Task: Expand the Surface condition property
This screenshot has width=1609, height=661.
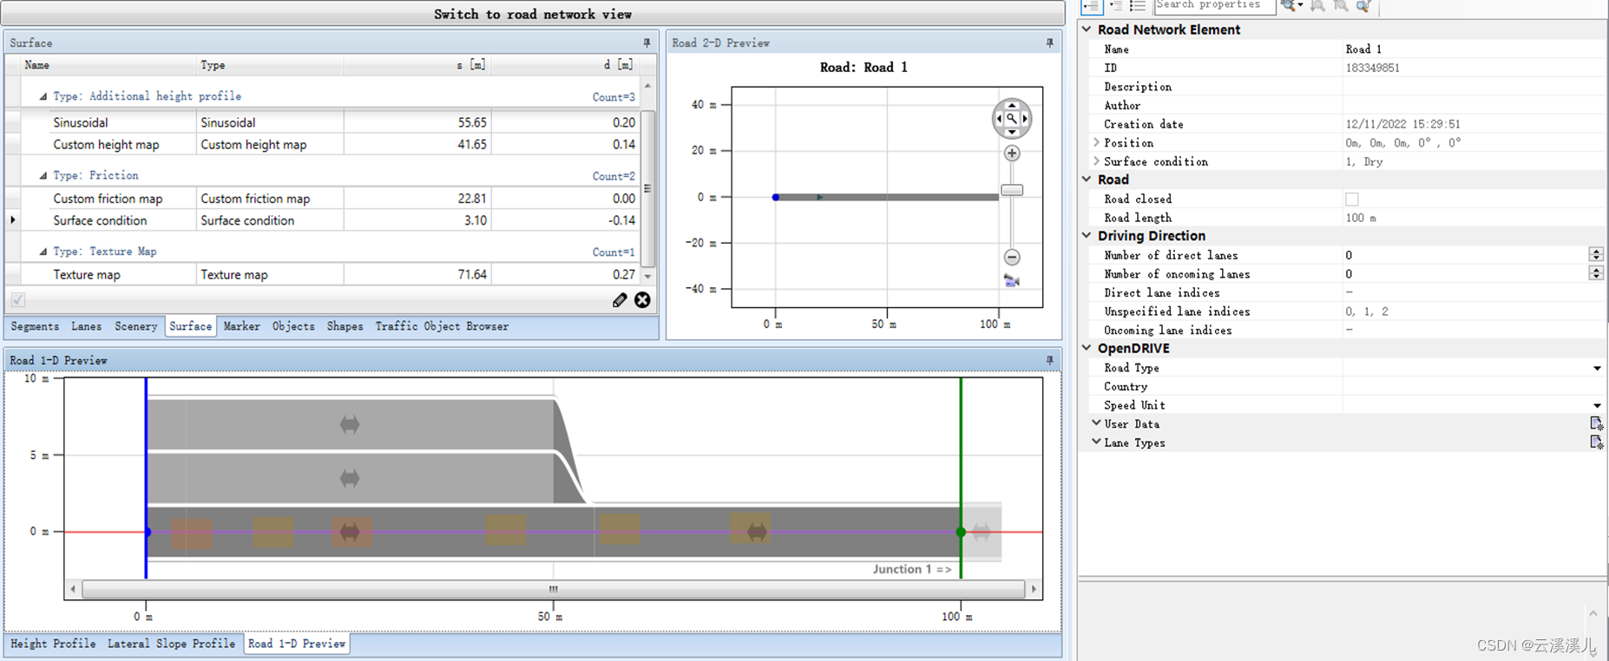Action: [1096, 161]
